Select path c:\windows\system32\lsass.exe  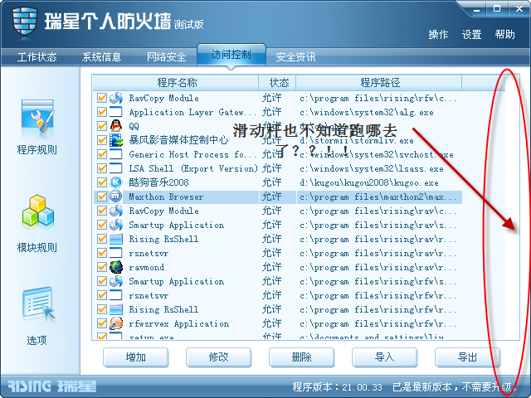pos(372,168)
